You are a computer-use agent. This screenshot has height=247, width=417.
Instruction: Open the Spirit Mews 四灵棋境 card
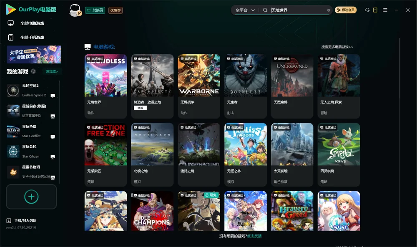click(x=339, y=155)
